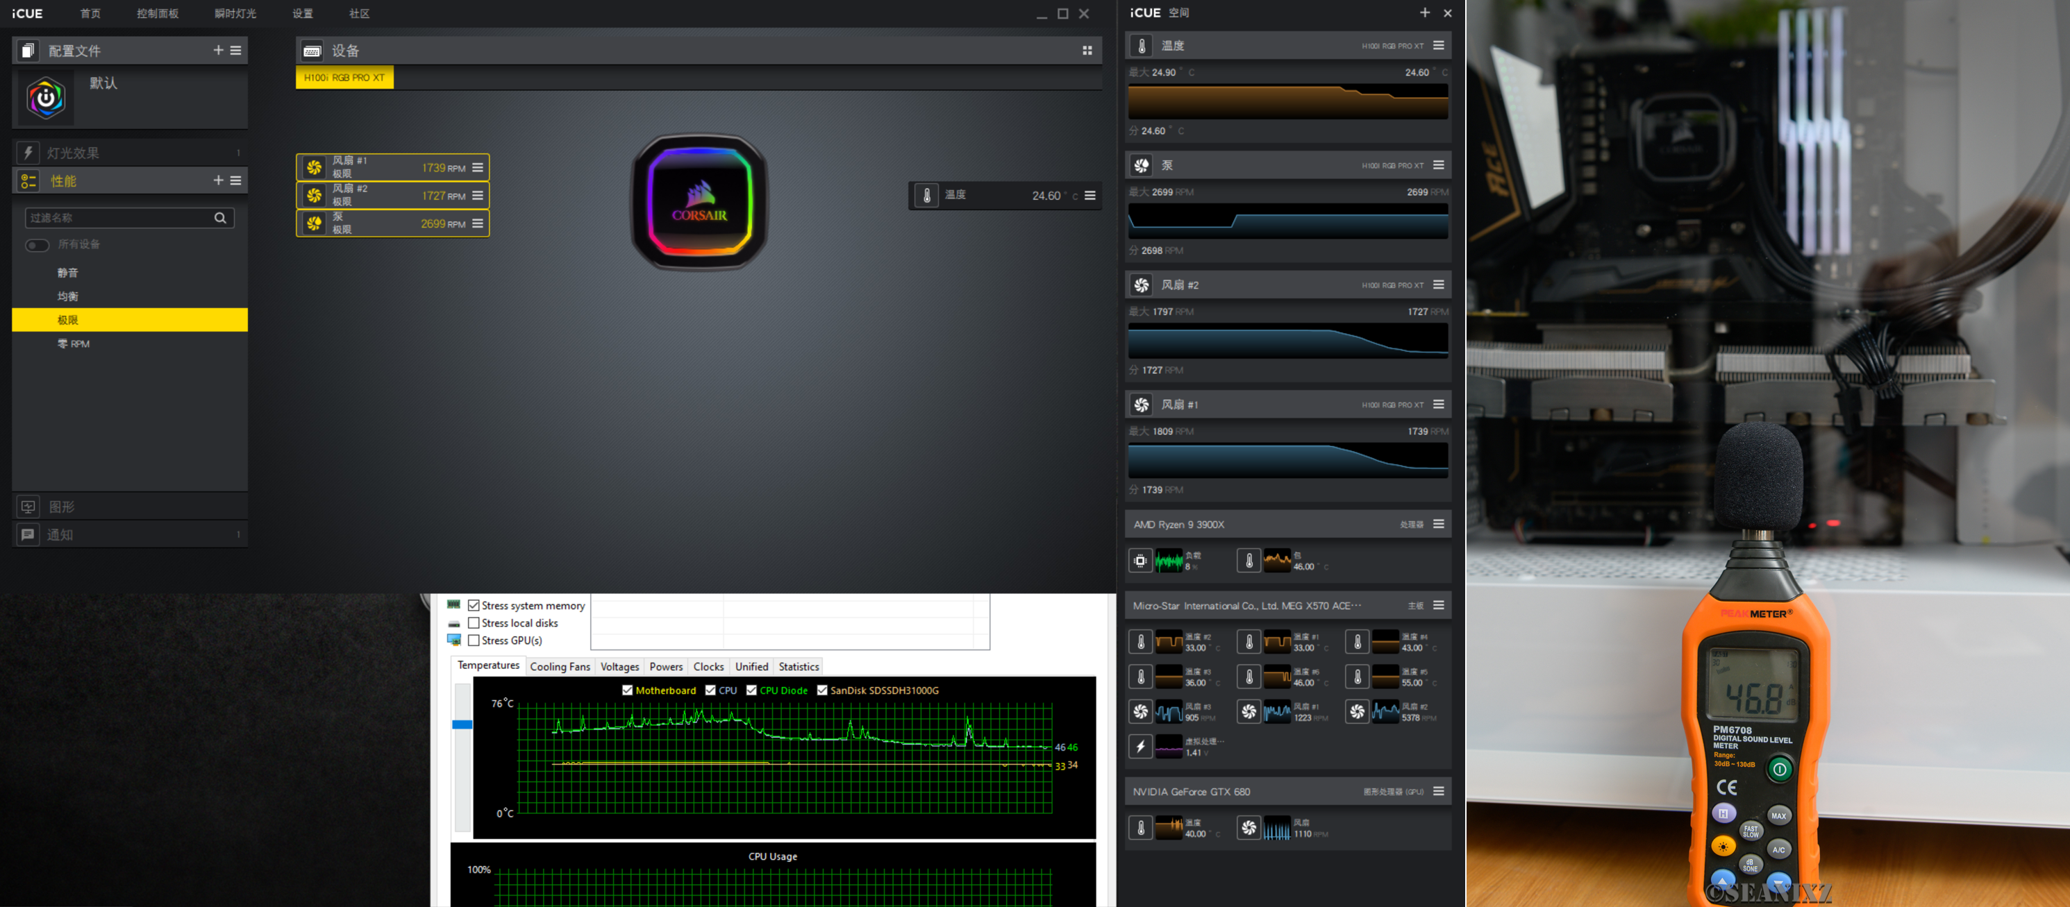
Task: Click the device grid view icon
Action: pos(1087,51)
